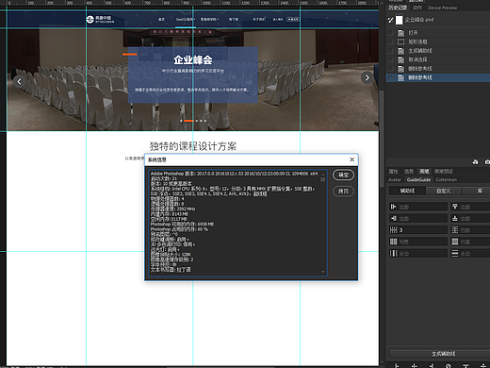
Task: Click 拷贝 button in 系统信息 dialog
Action: 343,192
